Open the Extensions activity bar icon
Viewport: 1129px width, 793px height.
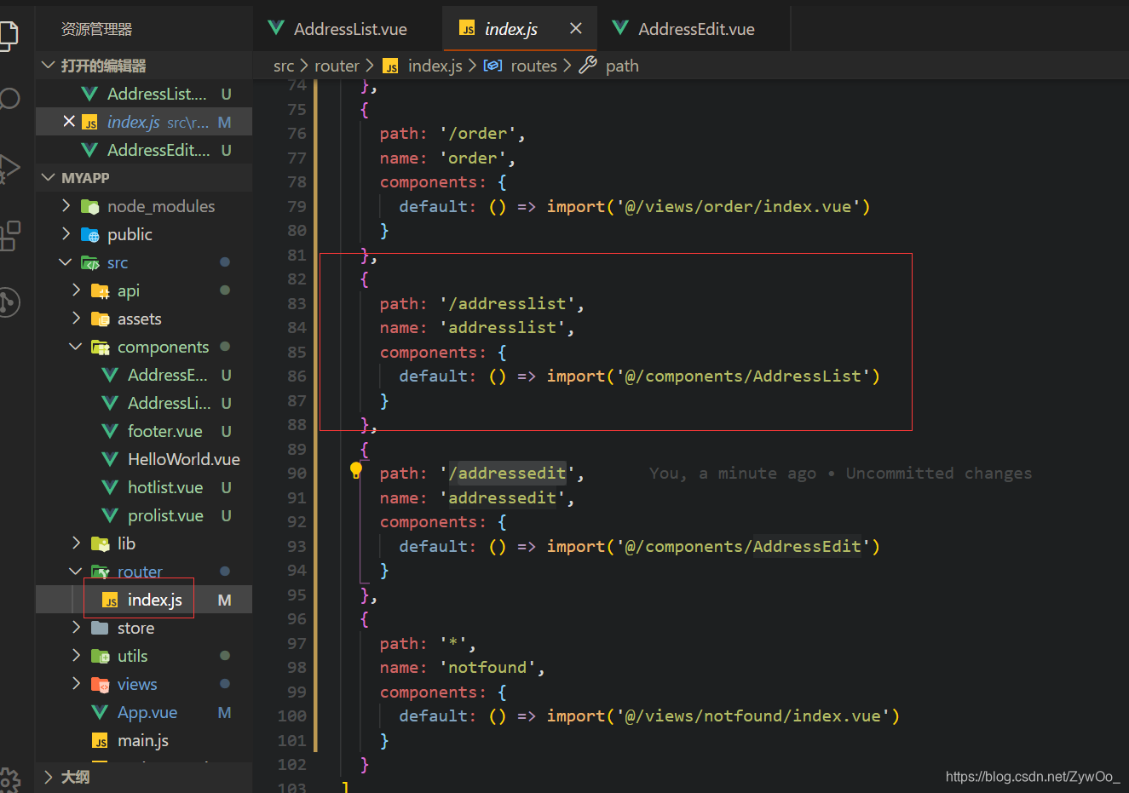9,236
